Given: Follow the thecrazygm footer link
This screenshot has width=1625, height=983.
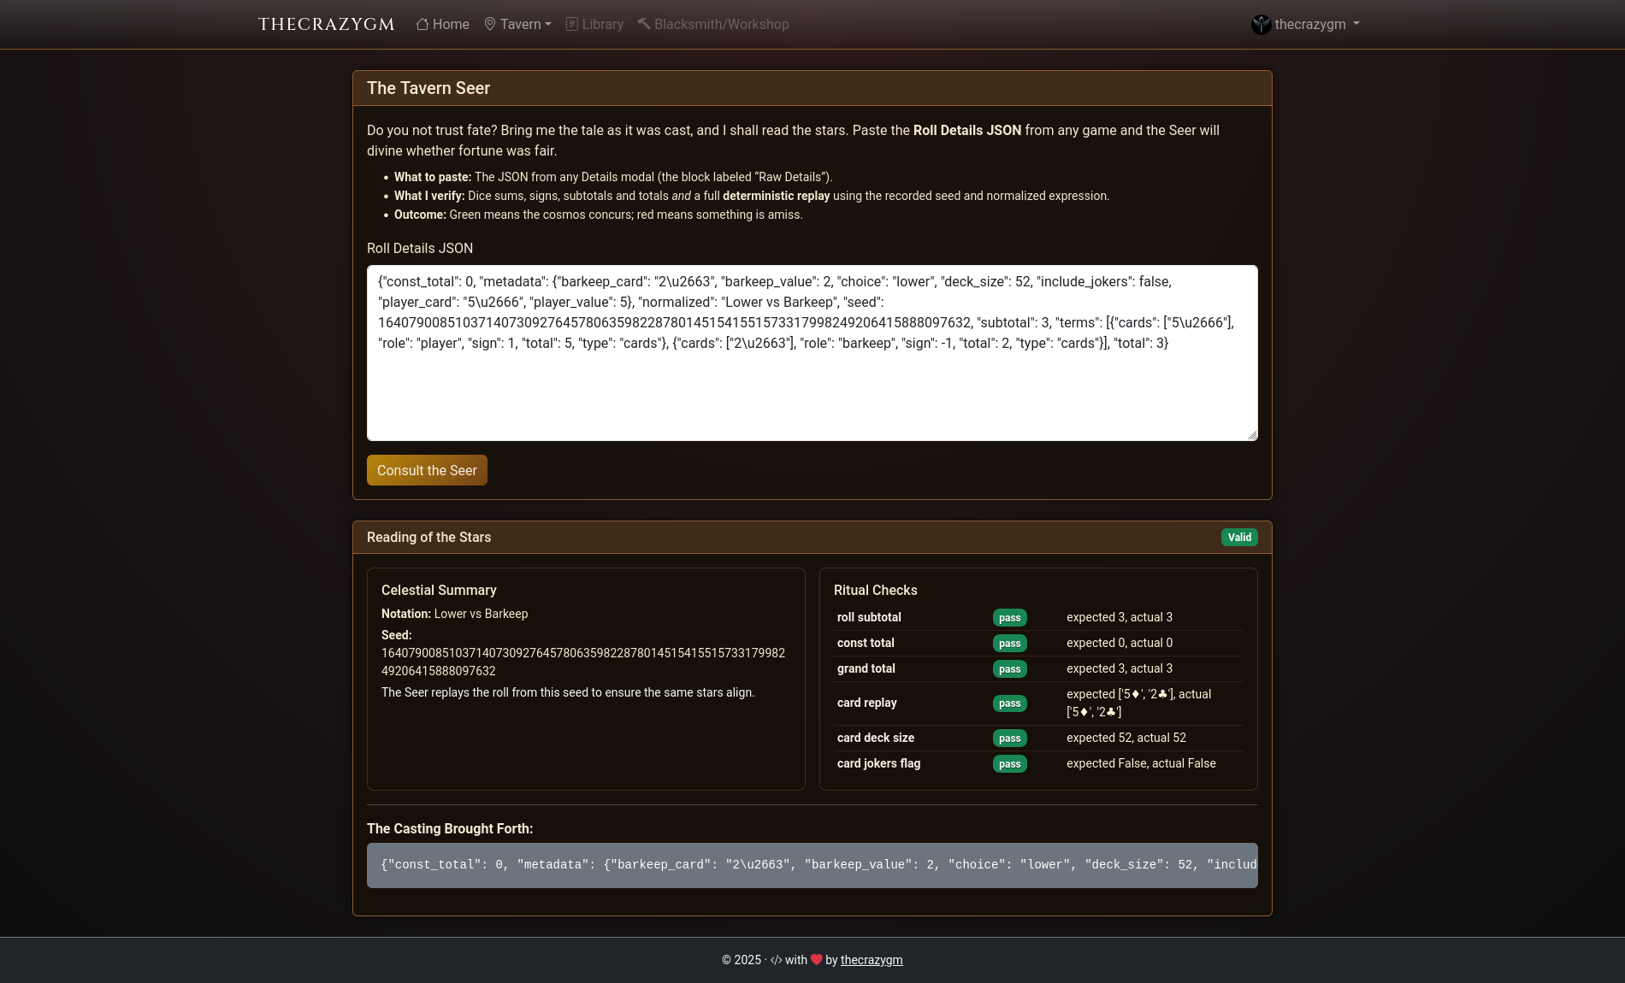Looking at the screenshot, I should (872, 960).
